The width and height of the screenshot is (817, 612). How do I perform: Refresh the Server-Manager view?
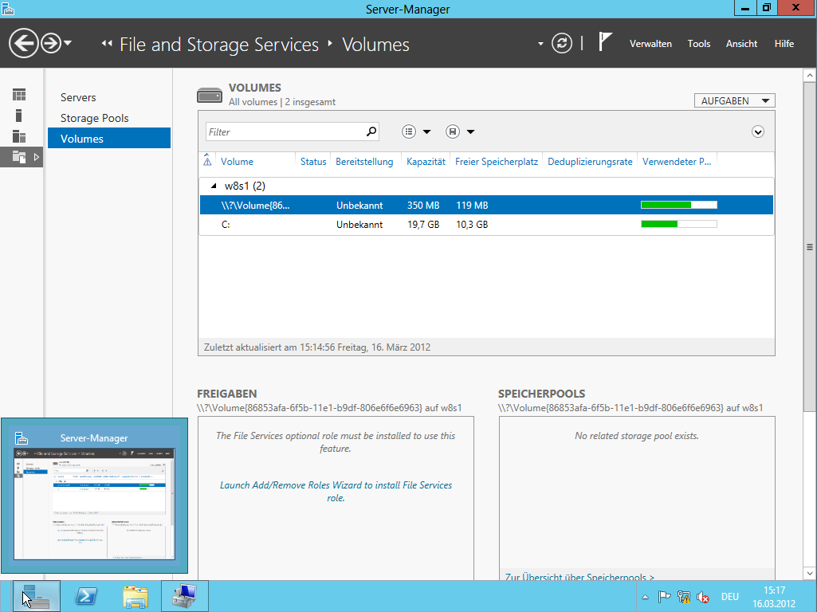click(x=562, y=43)
